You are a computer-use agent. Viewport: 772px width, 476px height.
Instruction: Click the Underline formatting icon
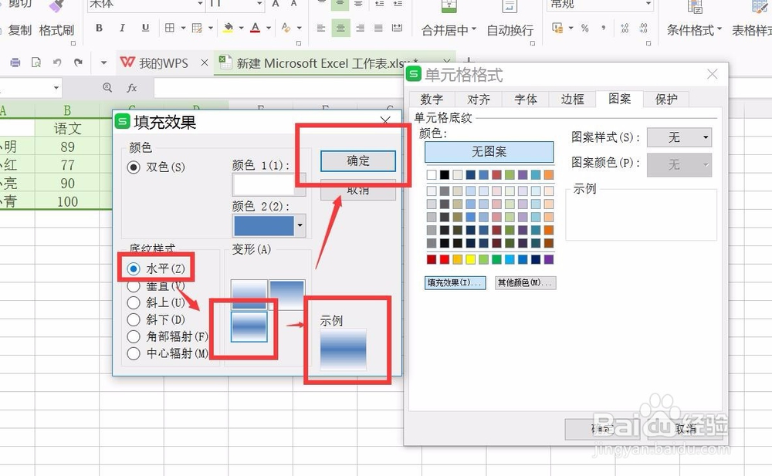pyautogui.click(x=144, y=28)
